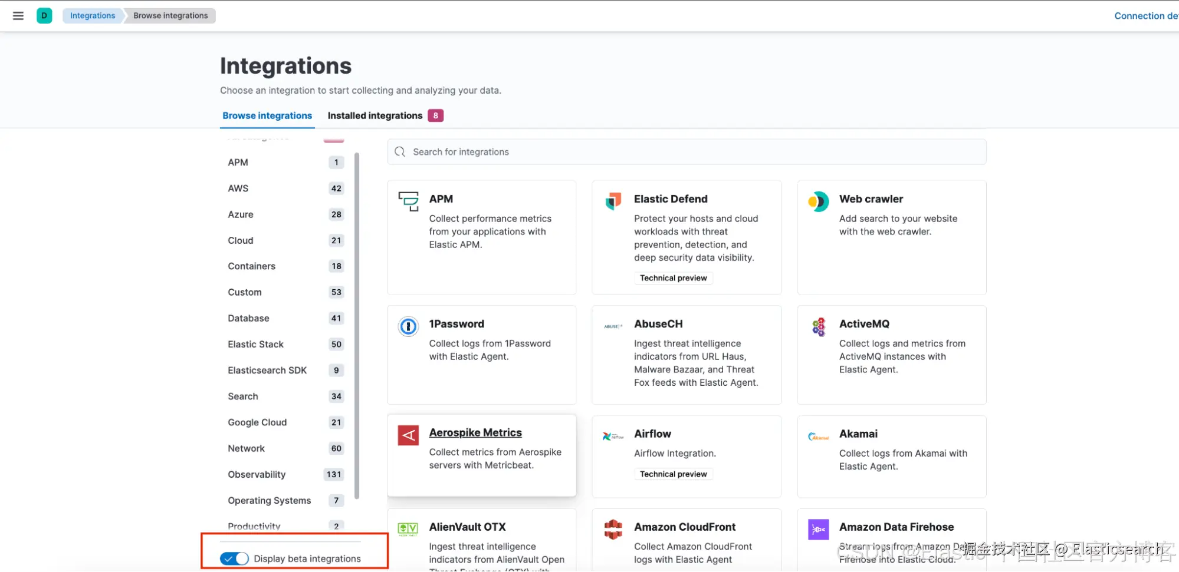Image resolution: width=1179 pixels, height=572 pixels.
Task: Click the AlienVault OTX logo icon
Action: point(408,528)
